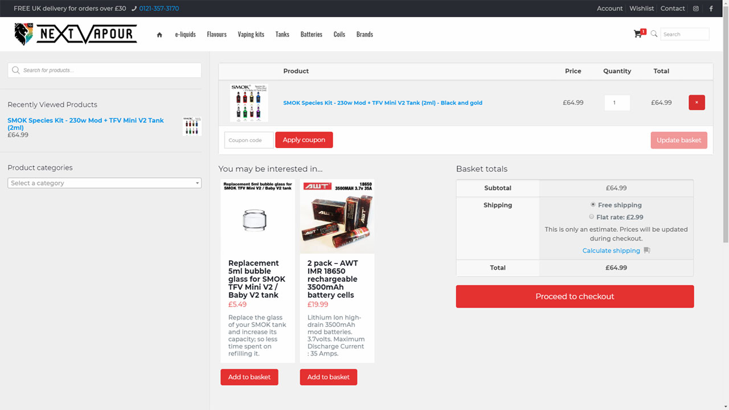
Task: Open the Coils menu
Action: [339, 34]
